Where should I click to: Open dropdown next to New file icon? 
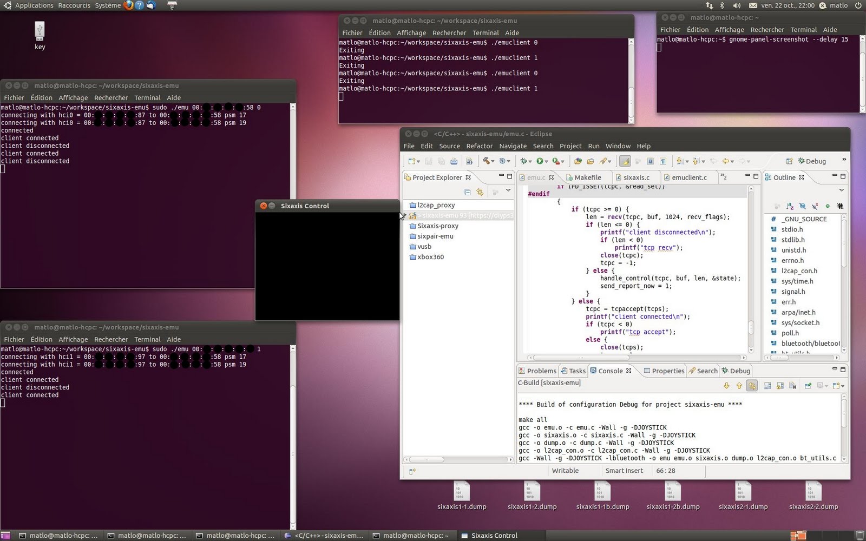point(418,162)
